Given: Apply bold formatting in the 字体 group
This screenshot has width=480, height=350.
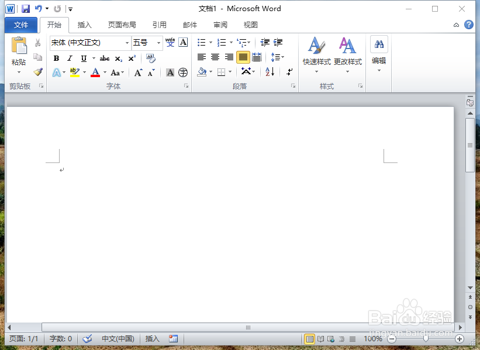Looking at the screenshot, I should point(56,58).
